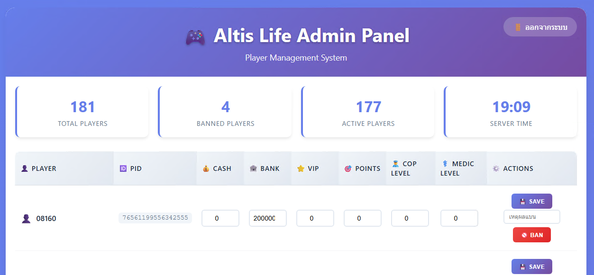Click the target icon in Points header
Viewport: 594px width, 275px height.
click(348, 169)
